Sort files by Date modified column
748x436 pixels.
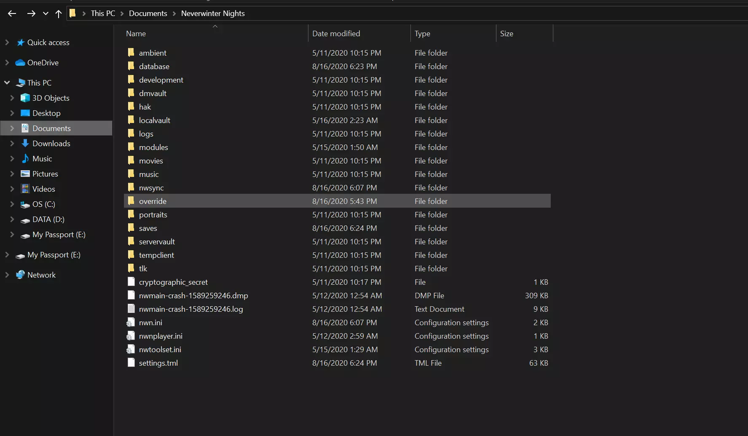(x=336, y=34)
